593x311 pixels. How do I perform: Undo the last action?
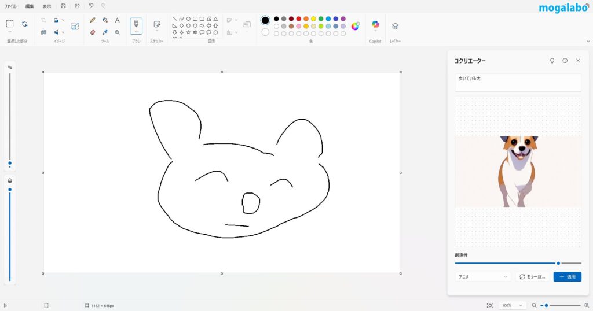click(91, 6)
